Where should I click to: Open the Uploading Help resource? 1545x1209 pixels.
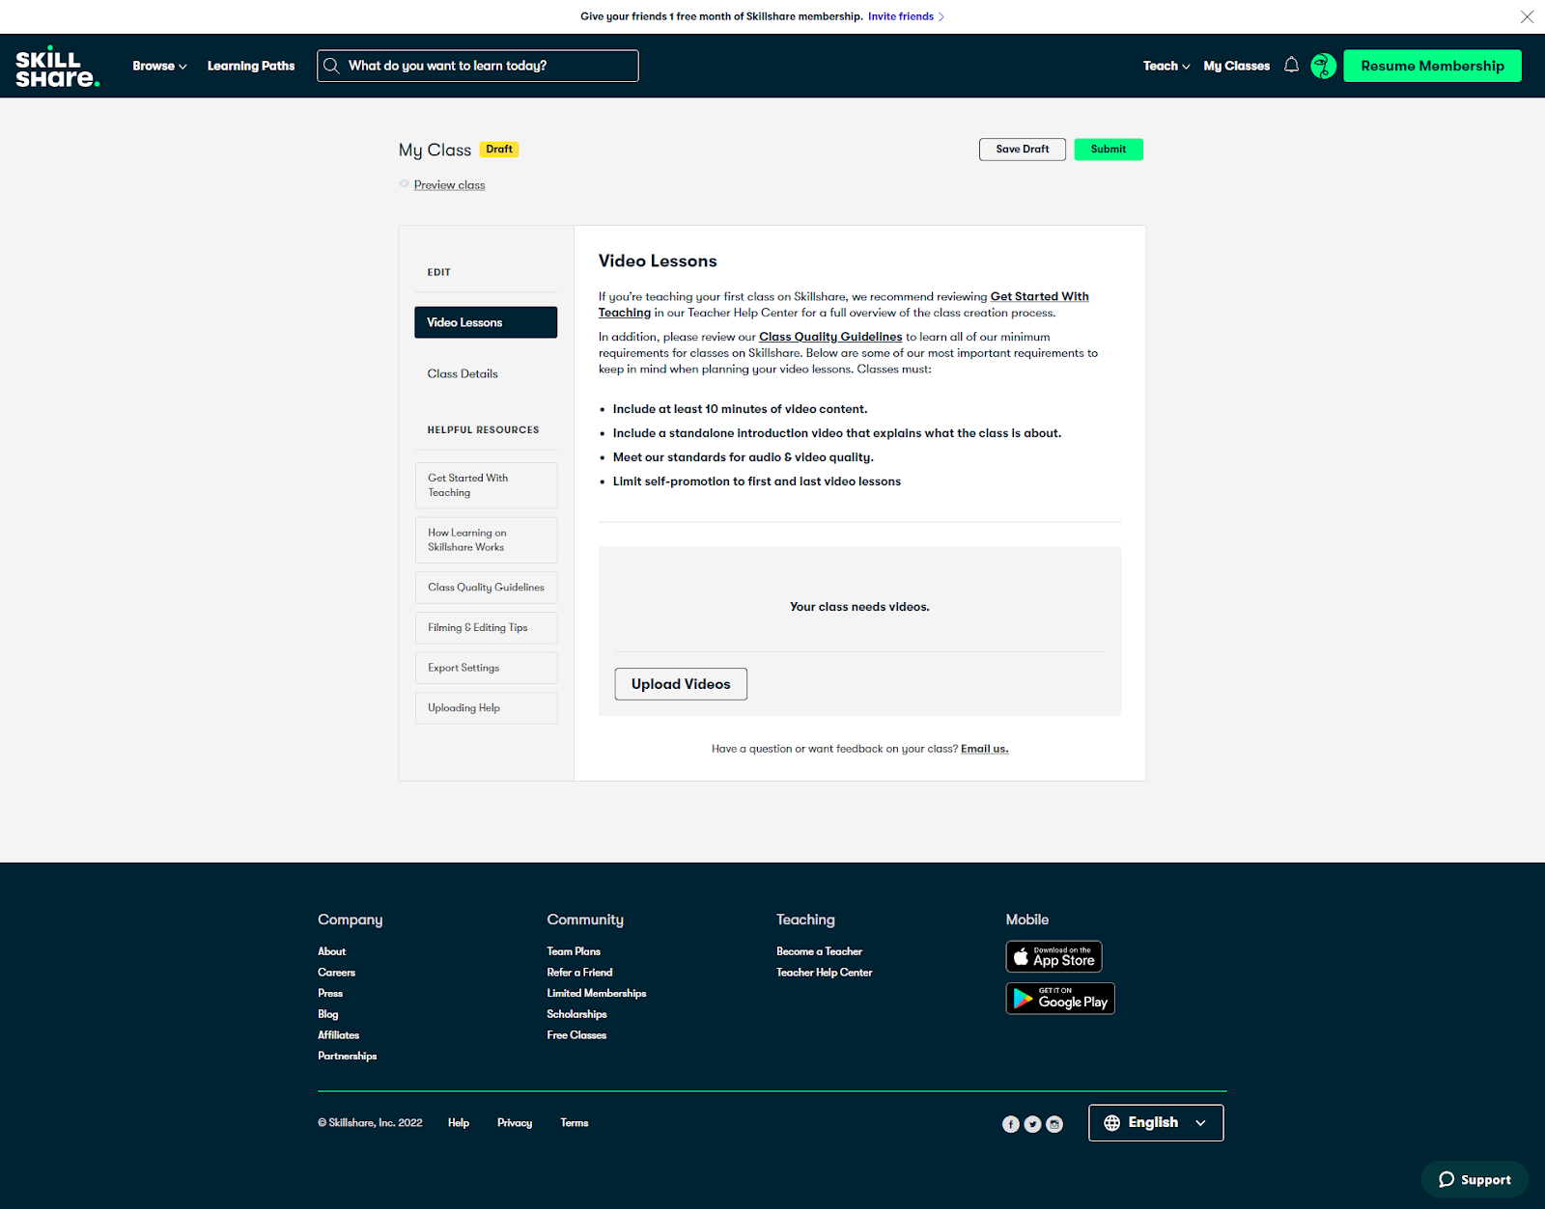point(486,708)
